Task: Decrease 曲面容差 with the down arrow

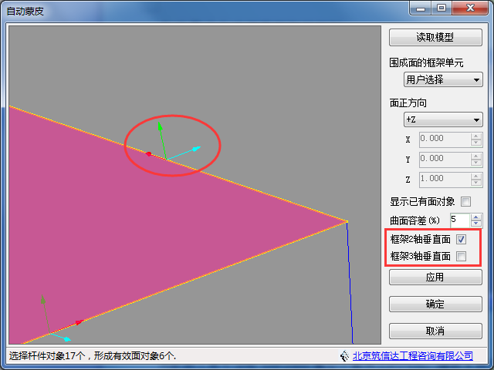Action: [x=476, y=224]
